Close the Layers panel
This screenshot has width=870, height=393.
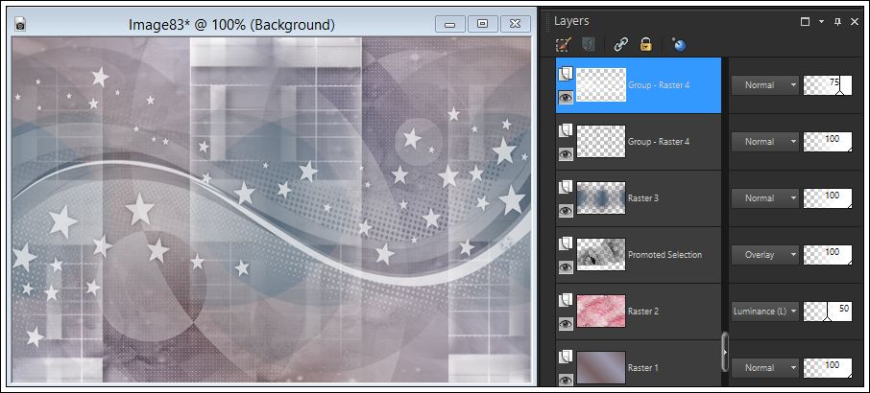855,22
